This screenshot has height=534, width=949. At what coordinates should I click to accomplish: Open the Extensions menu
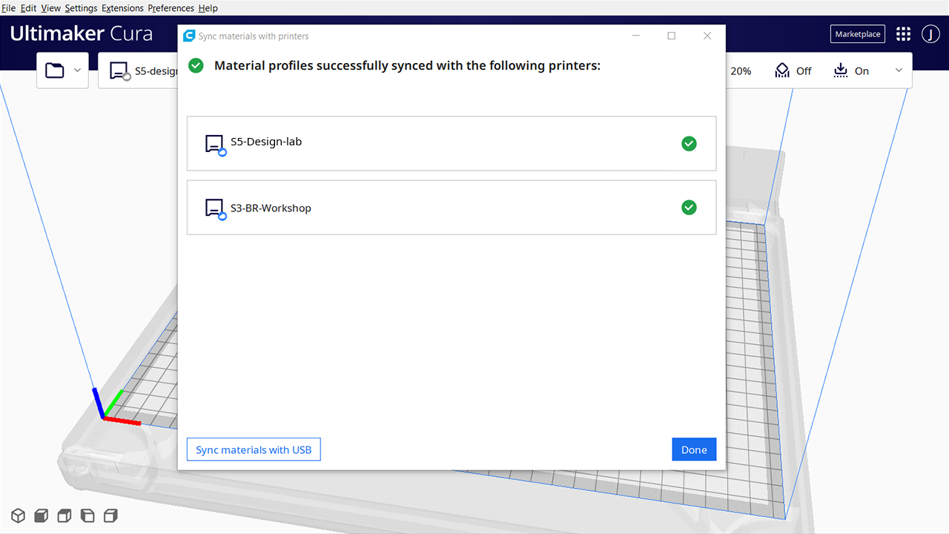coord(122,8)
